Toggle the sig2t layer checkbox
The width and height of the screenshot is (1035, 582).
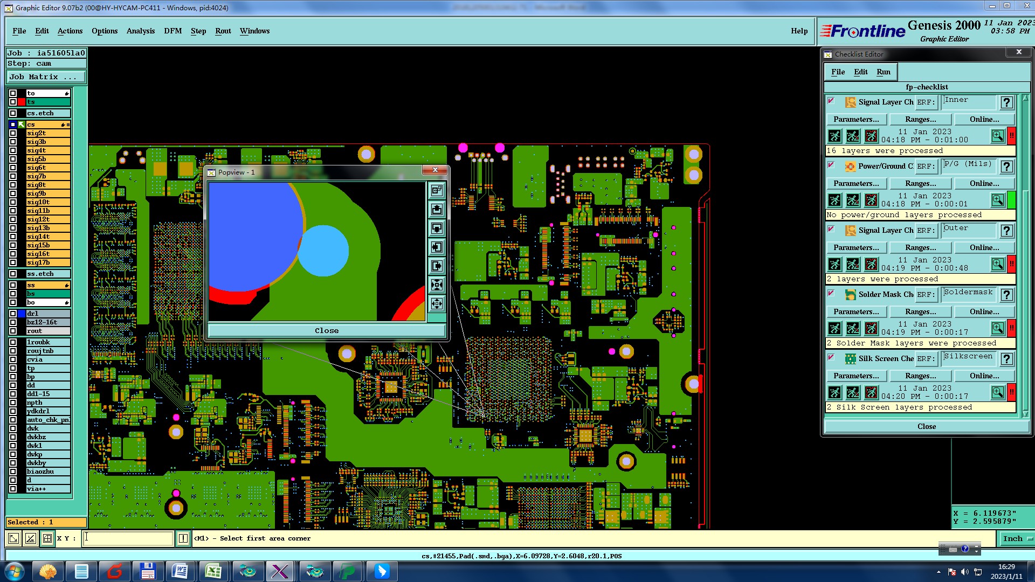tap(13, 133)
